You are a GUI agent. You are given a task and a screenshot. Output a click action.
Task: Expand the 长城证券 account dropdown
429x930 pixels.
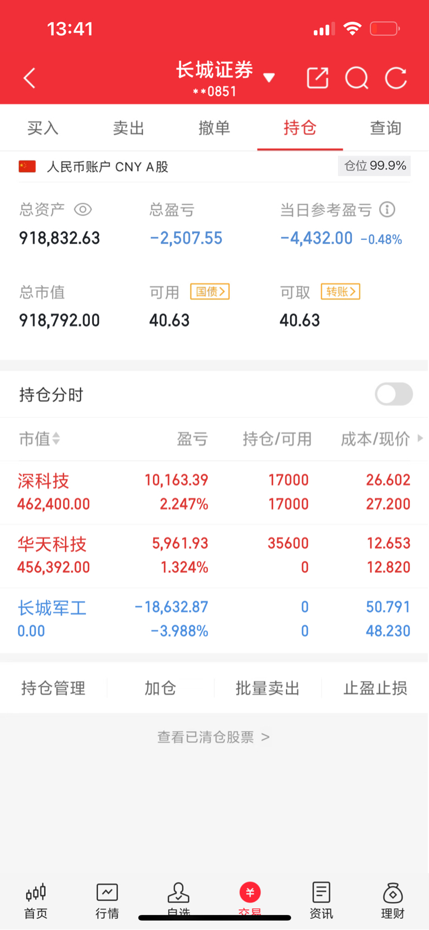pyautogui.click(x=269, y=78)
